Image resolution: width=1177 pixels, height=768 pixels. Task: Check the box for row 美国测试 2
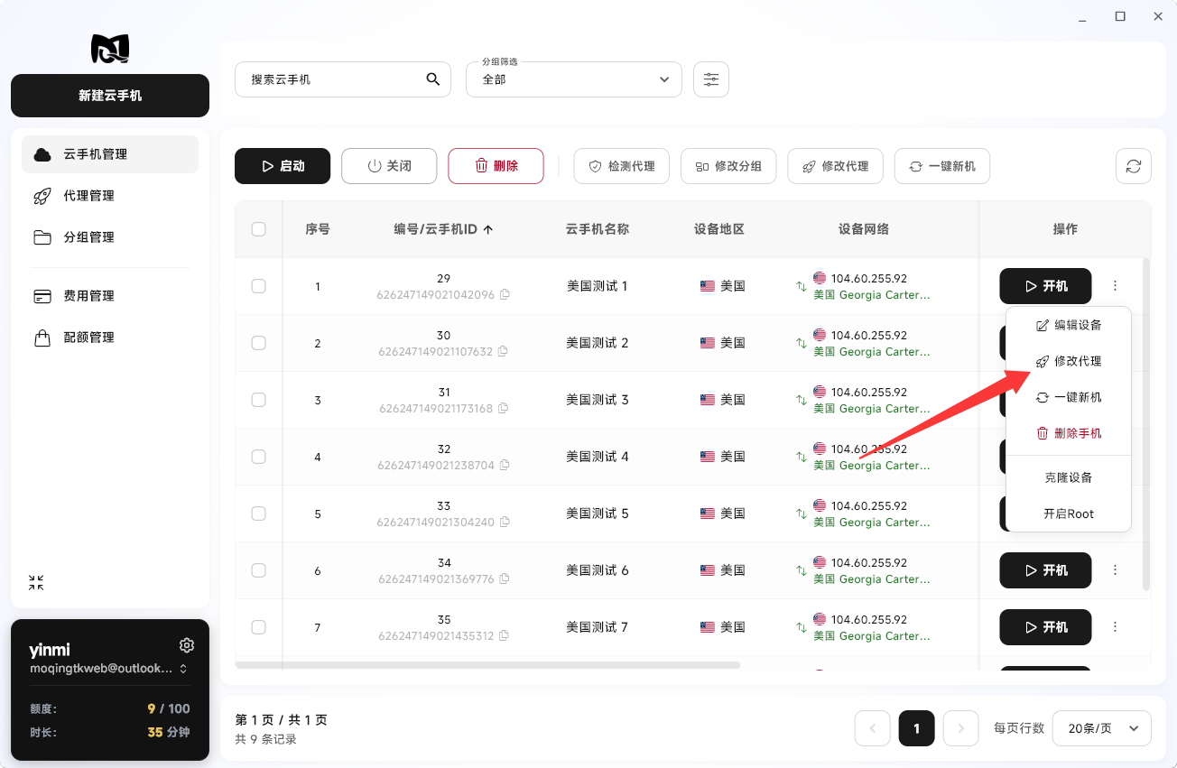tap(259, 343)
